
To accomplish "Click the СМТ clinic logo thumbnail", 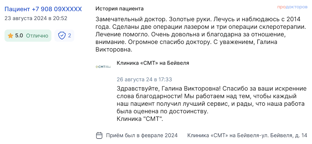I will click(103, 67).
